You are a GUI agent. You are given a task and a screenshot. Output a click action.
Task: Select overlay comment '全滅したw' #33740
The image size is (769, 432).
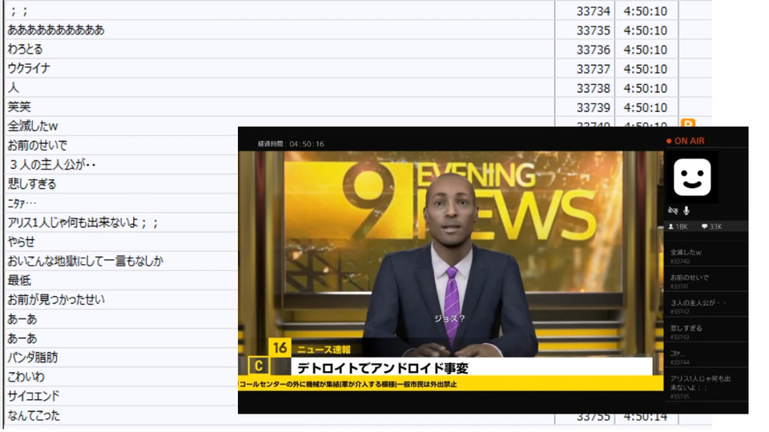click(x=706, y=256)
